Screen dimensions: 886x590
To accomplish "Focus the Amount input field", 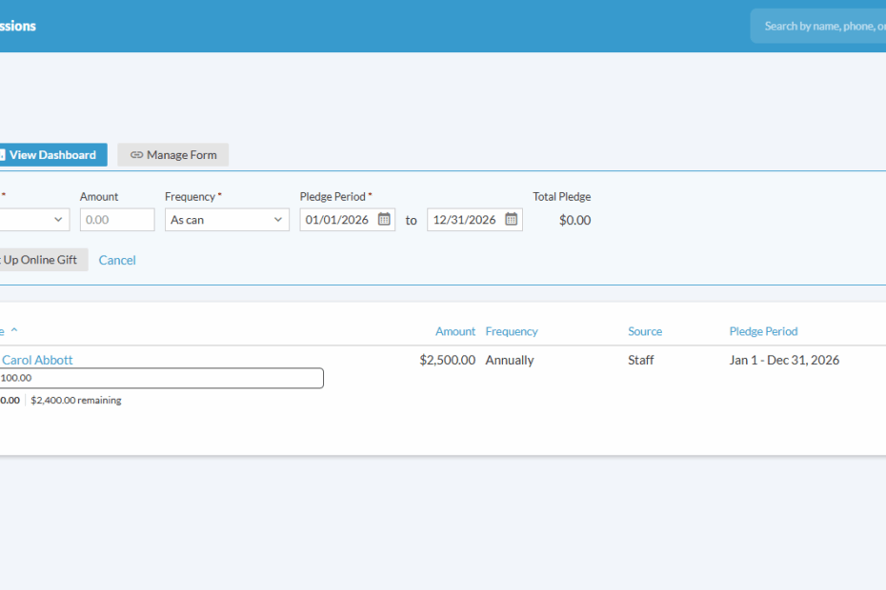I will [117, 220].
